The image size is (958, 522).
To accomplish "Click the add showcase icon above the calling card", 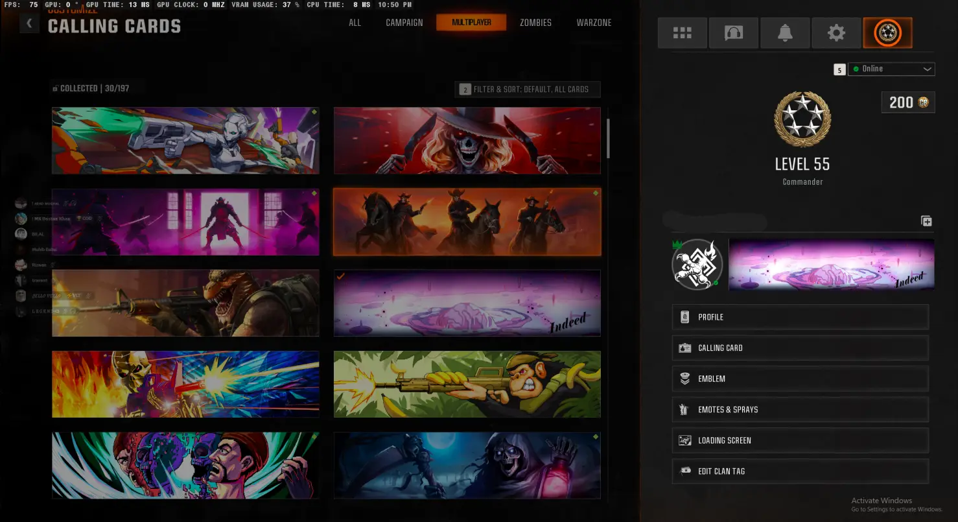I will 926,221.
